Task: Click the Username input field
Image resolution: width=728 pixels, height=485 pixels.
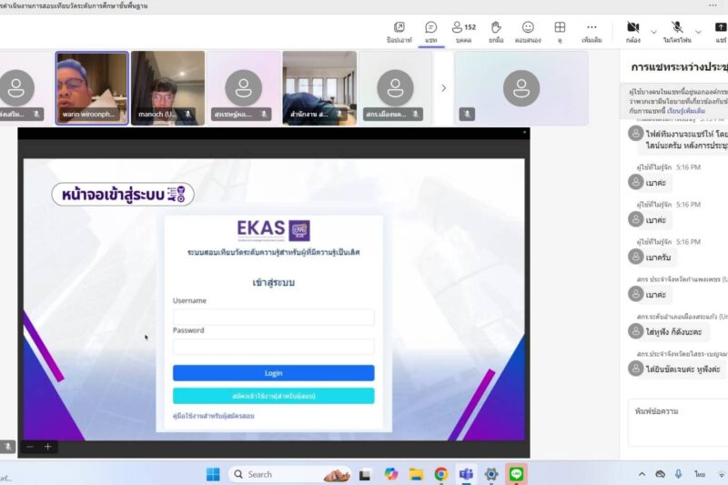Action: click(274, 317)
